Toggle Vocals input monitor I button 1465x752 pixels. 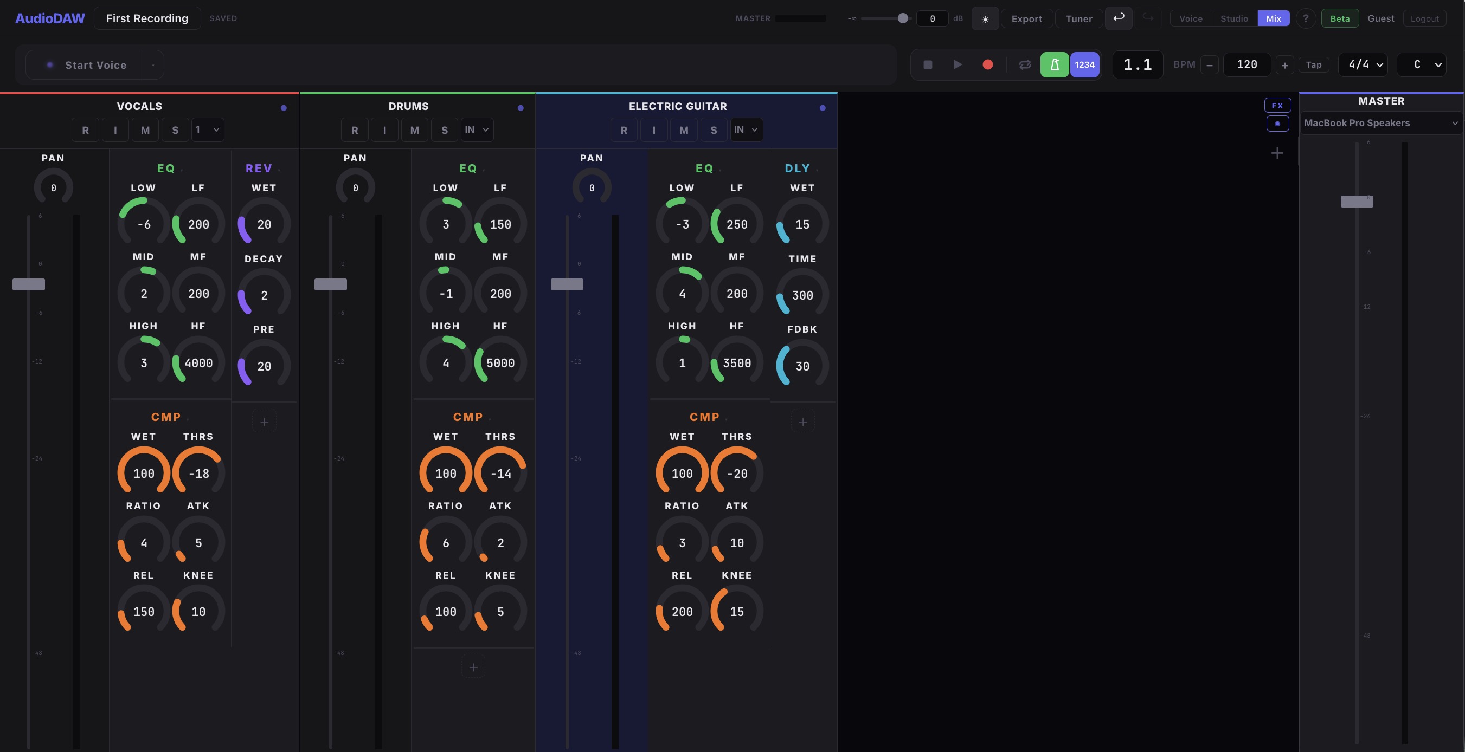point(115,130)
